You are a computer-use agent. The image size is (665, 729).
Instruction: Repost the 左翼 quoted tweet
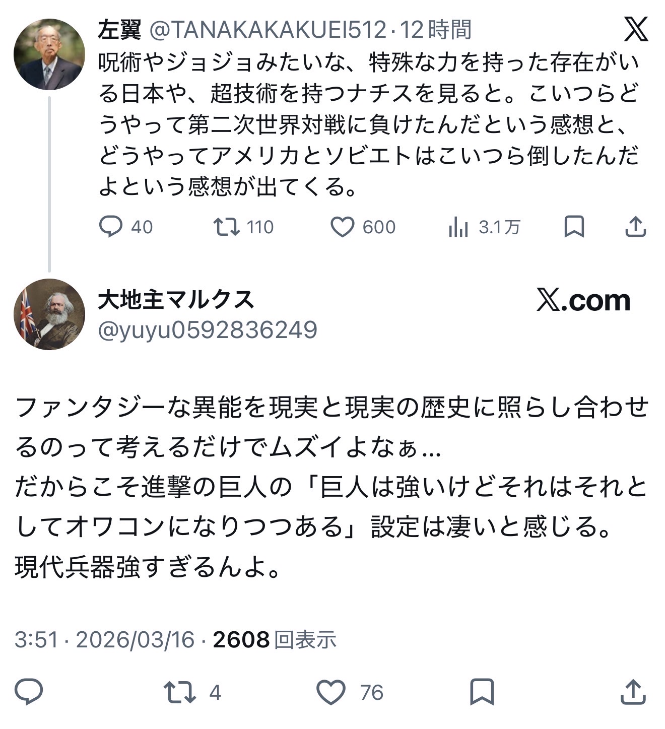(x=227, y=227)
